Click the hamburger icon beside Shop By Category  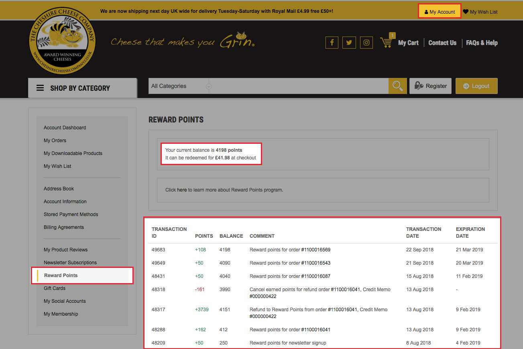[x=40, y=88]
